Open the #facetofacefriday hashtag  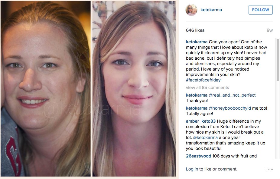click(203, 80)
